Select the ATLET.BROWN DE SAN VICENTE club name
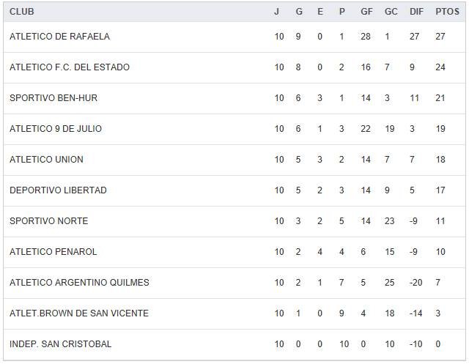This screenshot has width=469, height=364. pyautogui.click(x=79, y=313)
